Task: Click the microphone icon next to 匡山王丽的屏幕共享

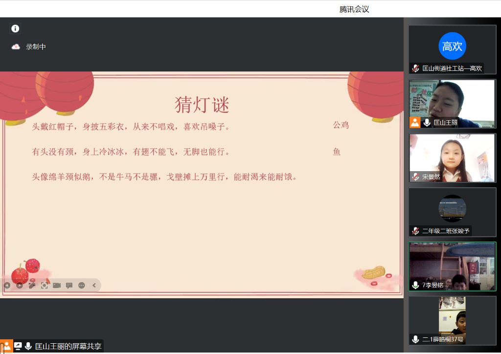Action: pyautogui.click(x=28, y=346)
